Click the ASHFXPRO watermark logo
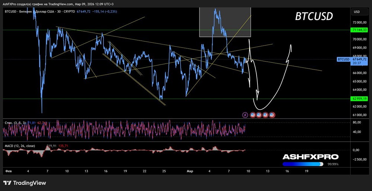Viewport: 372px width, 191px height. [311, 157]
